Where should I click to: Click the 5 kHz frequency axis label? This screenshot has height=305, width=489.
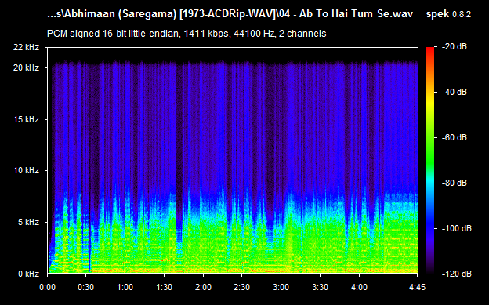click(x=28, y=222)
